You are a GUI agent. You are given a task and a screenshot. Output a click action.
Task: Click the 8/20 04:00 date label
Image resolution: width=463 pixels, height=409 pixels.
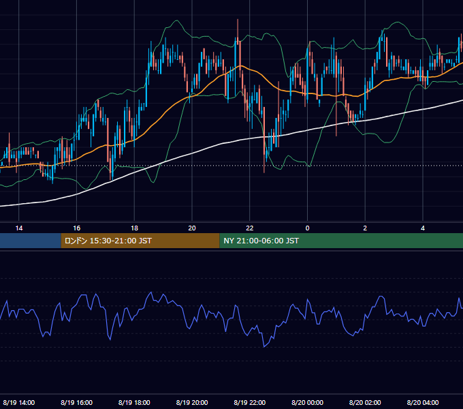pyautogui.click(x=423, y=402)
